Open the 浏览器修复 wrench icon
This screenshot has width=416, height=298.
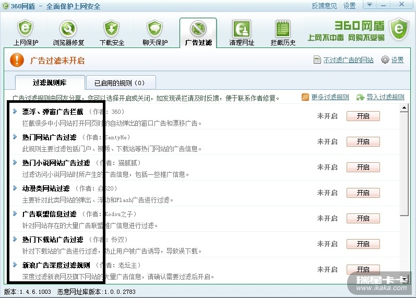(x=68, y=28)
